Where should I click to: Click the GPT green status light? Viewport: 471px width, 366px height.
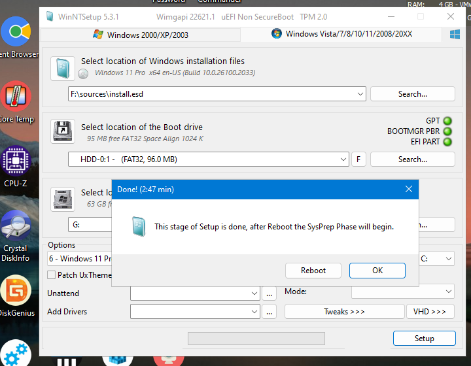(x=447, y=121)
